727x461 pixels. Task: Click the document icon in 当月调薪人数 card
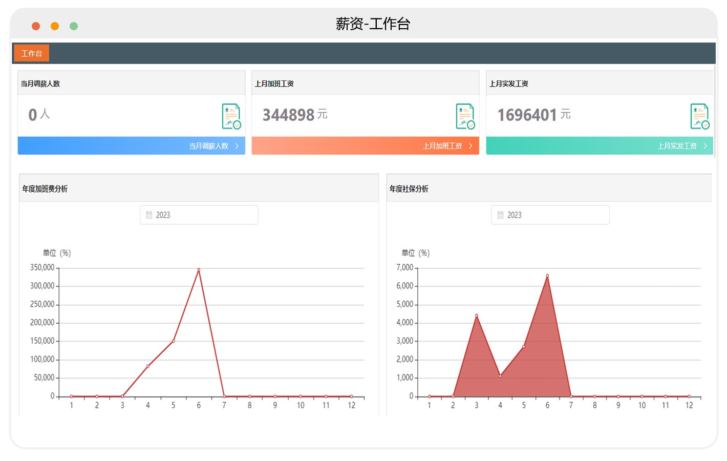coord(231,116)
